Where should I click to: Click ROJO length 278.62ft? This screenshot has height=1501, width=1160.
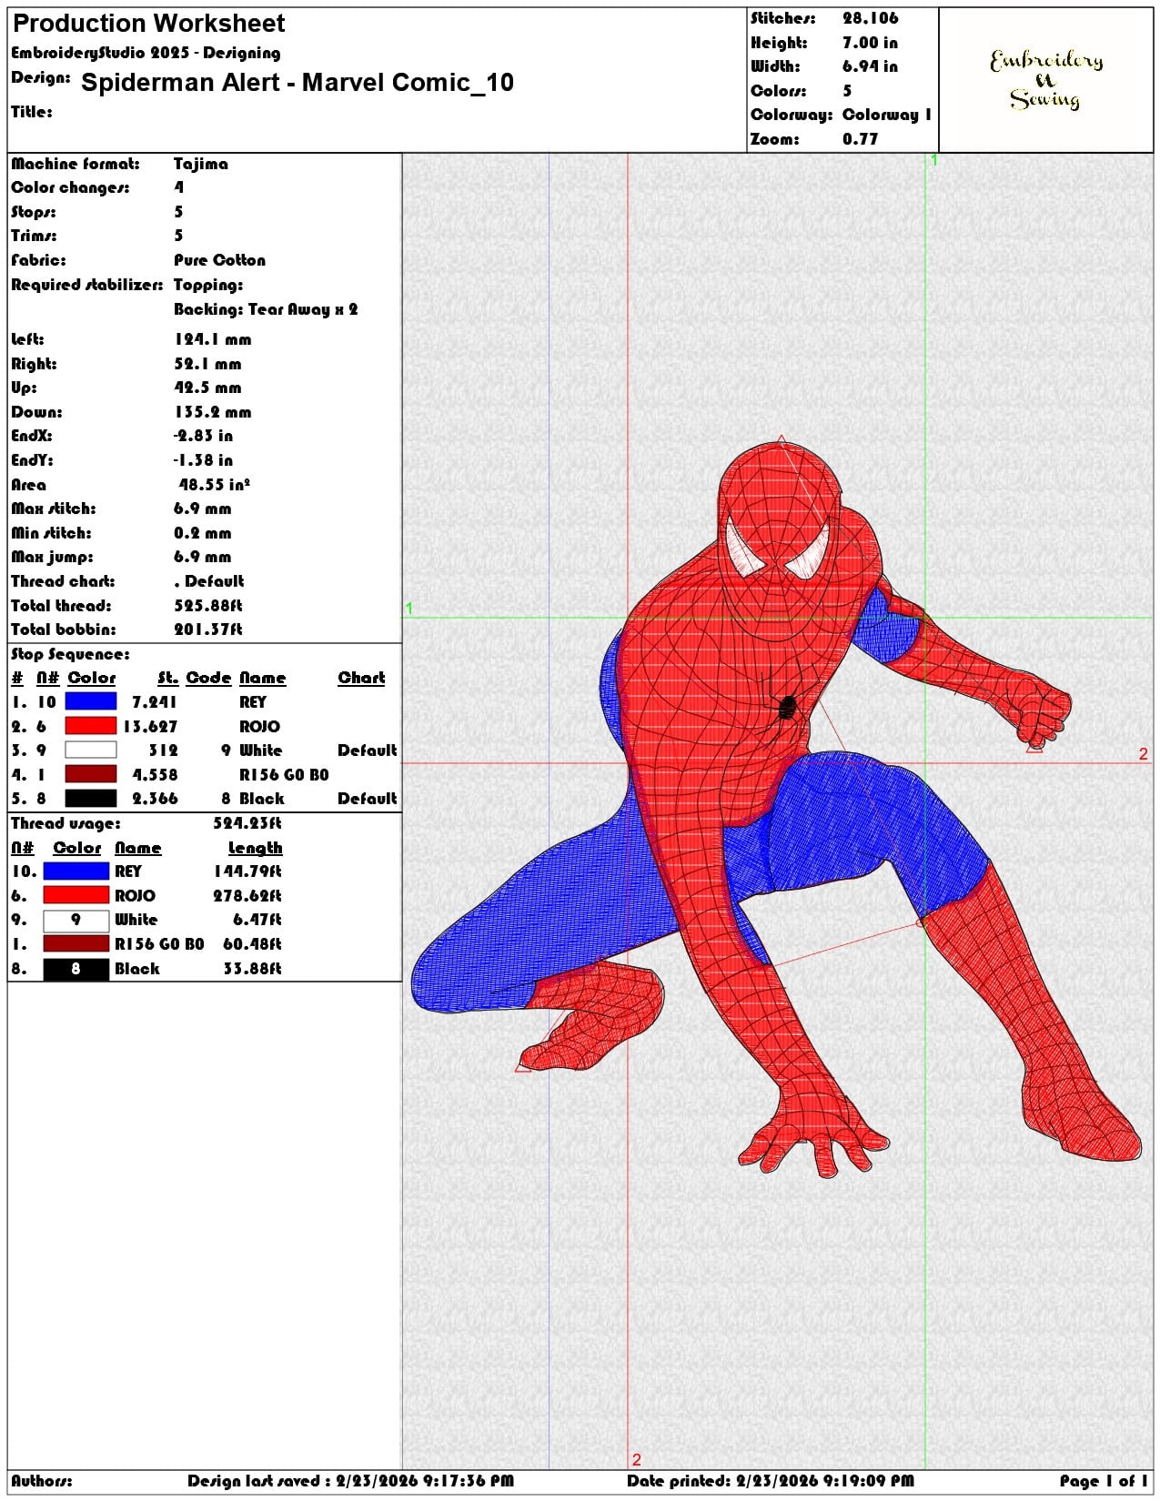click(x=247, y=895)
